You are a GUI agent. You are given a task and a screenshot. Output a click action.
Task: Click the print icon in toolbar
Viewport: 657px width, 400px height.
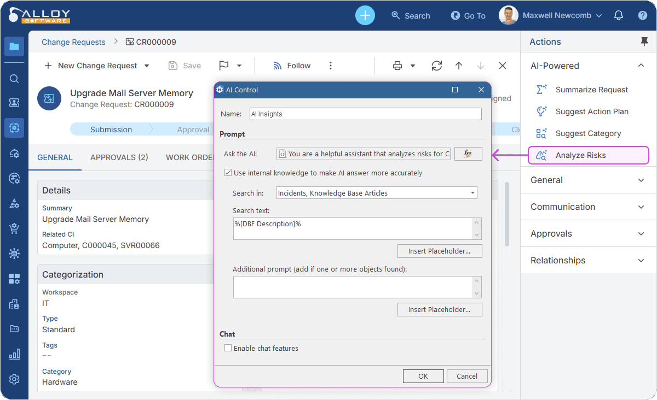click(x=397, y=66)
